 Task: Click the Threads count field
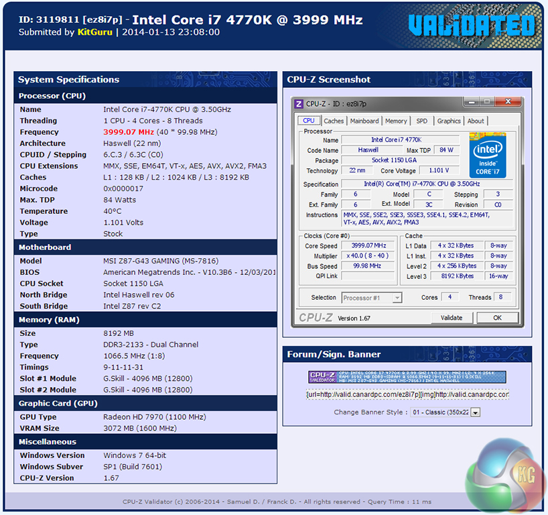[502, 297]
